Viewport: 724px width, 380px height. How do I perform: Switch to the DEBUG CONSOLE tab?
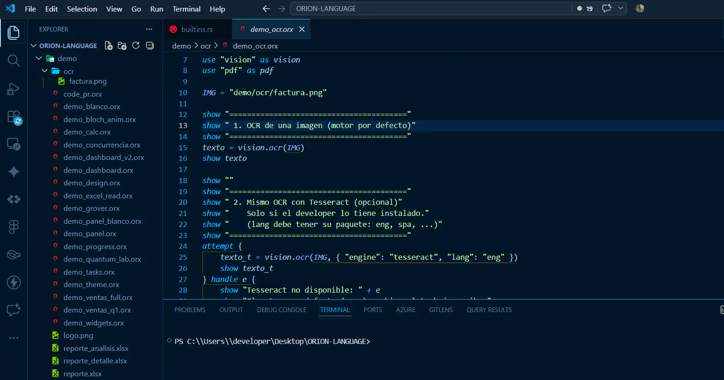pyautogui.click(x=281, y=310)
